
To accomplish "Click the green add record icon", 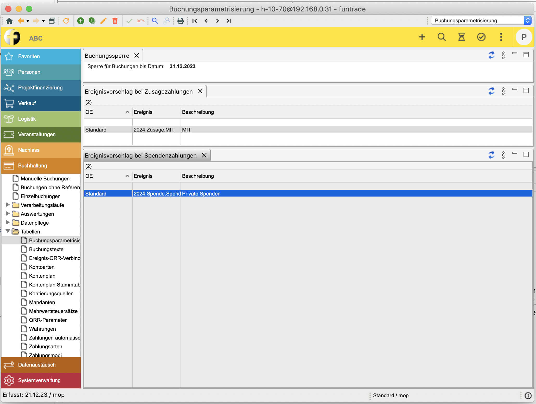I will coord(81,21).
